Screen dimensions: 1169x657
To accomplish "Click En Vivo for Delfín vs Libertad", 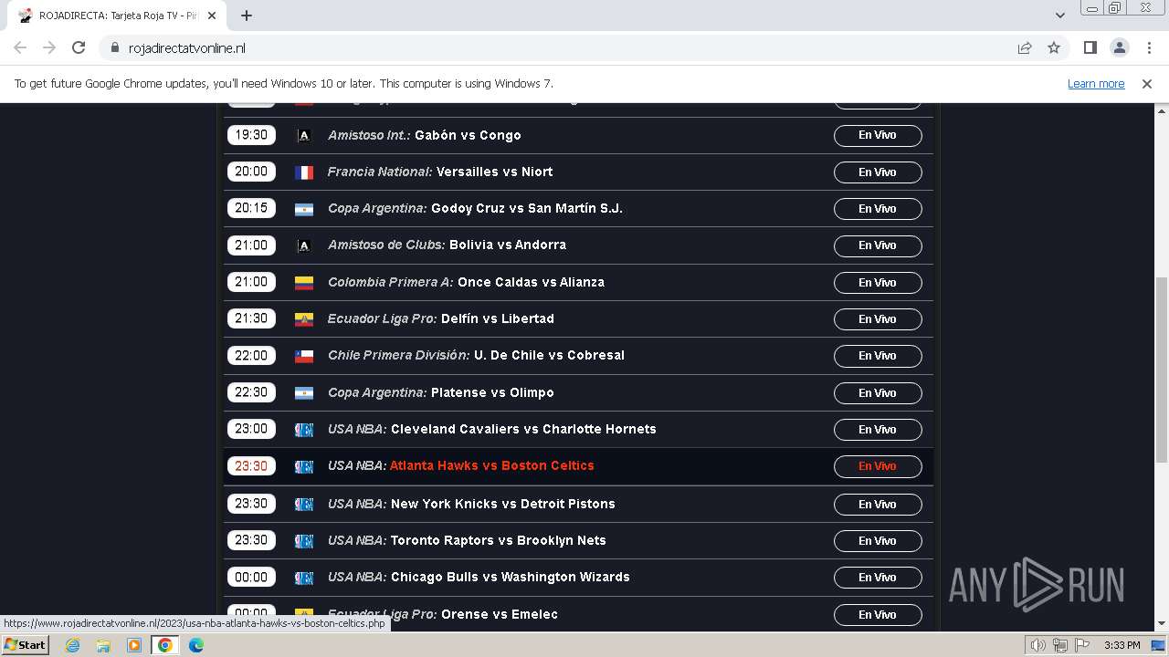I will (878, 319).
